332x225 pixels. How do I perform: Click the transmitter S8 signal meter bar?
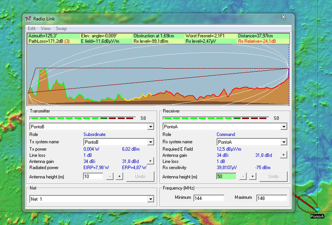(x=82, y=118)
